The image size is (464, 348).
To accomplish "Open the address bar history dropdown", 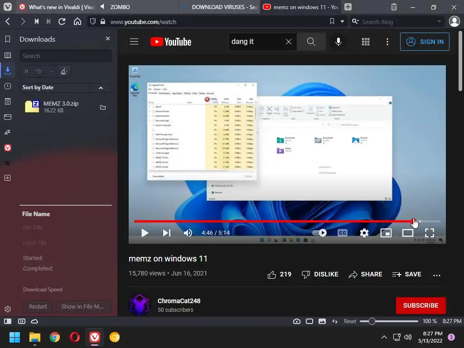I will (x=343, y=22).
